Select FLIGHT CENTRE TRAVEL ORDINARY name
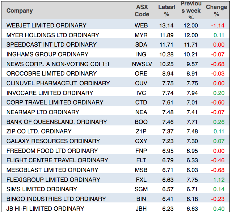Screen dimensions: 232x214 (57, 160)
